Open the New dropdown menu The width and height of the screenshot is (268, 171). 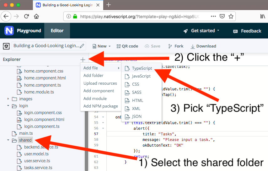[102, 46]
